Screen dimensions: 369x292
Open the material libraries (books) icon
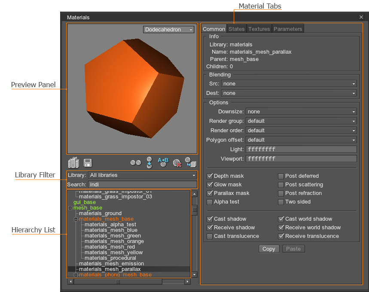click(73, 163)
